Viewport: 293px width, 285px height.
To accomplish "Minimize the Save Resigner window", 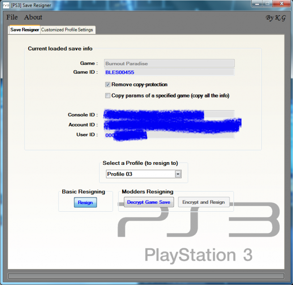I will (x=257, y=4).
